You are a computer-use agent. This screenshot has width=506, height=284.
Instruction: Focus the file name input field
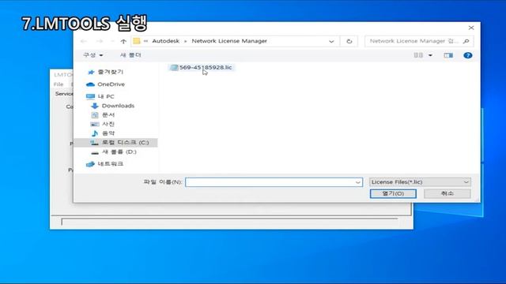pyautogui.click(x=274, y=182)
